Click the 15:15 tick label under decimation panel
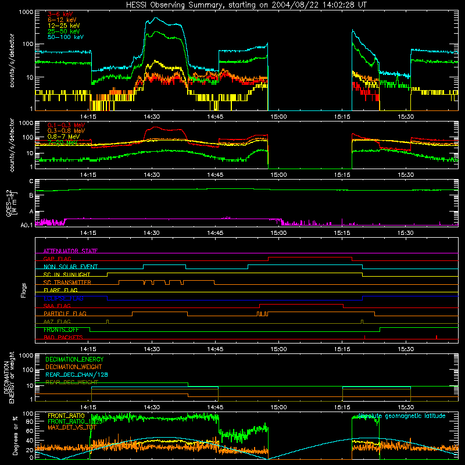This screenshot has height=465, width=465. tap(342, 407)
